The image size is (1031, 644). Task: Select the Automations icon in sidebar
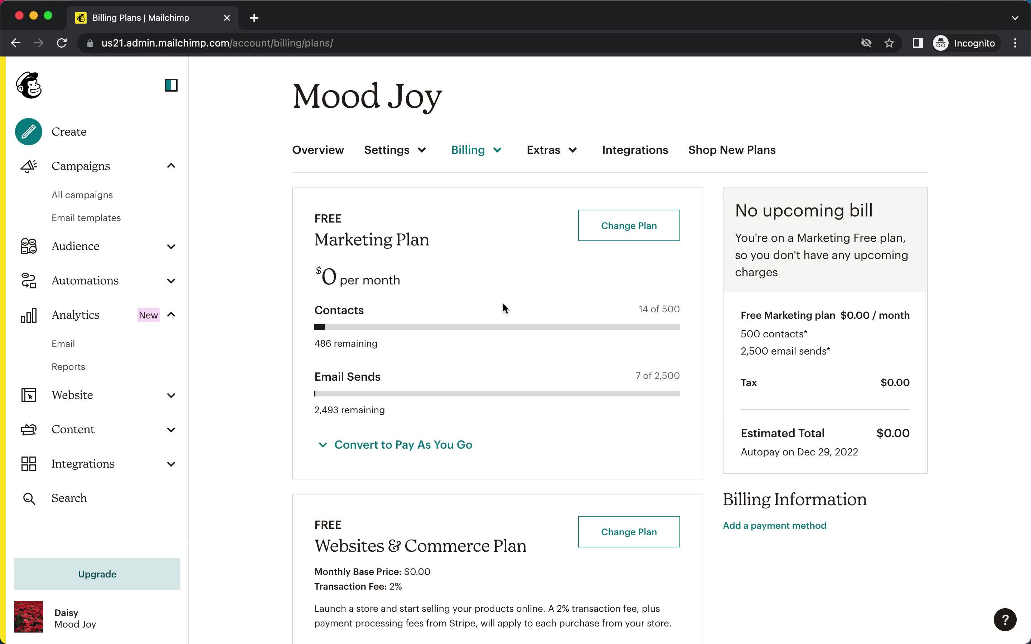(28, 280)
